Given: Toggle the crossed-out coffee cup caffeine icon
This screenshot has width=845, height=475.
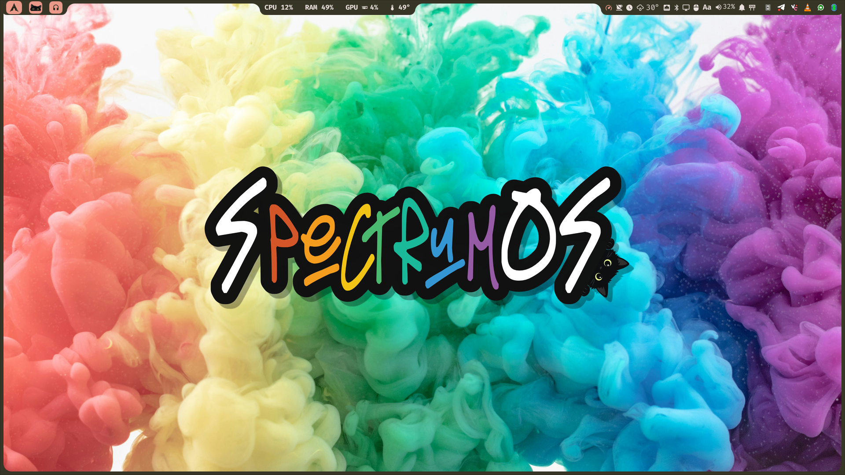Looking at the screenshot, I should point(619,7).
